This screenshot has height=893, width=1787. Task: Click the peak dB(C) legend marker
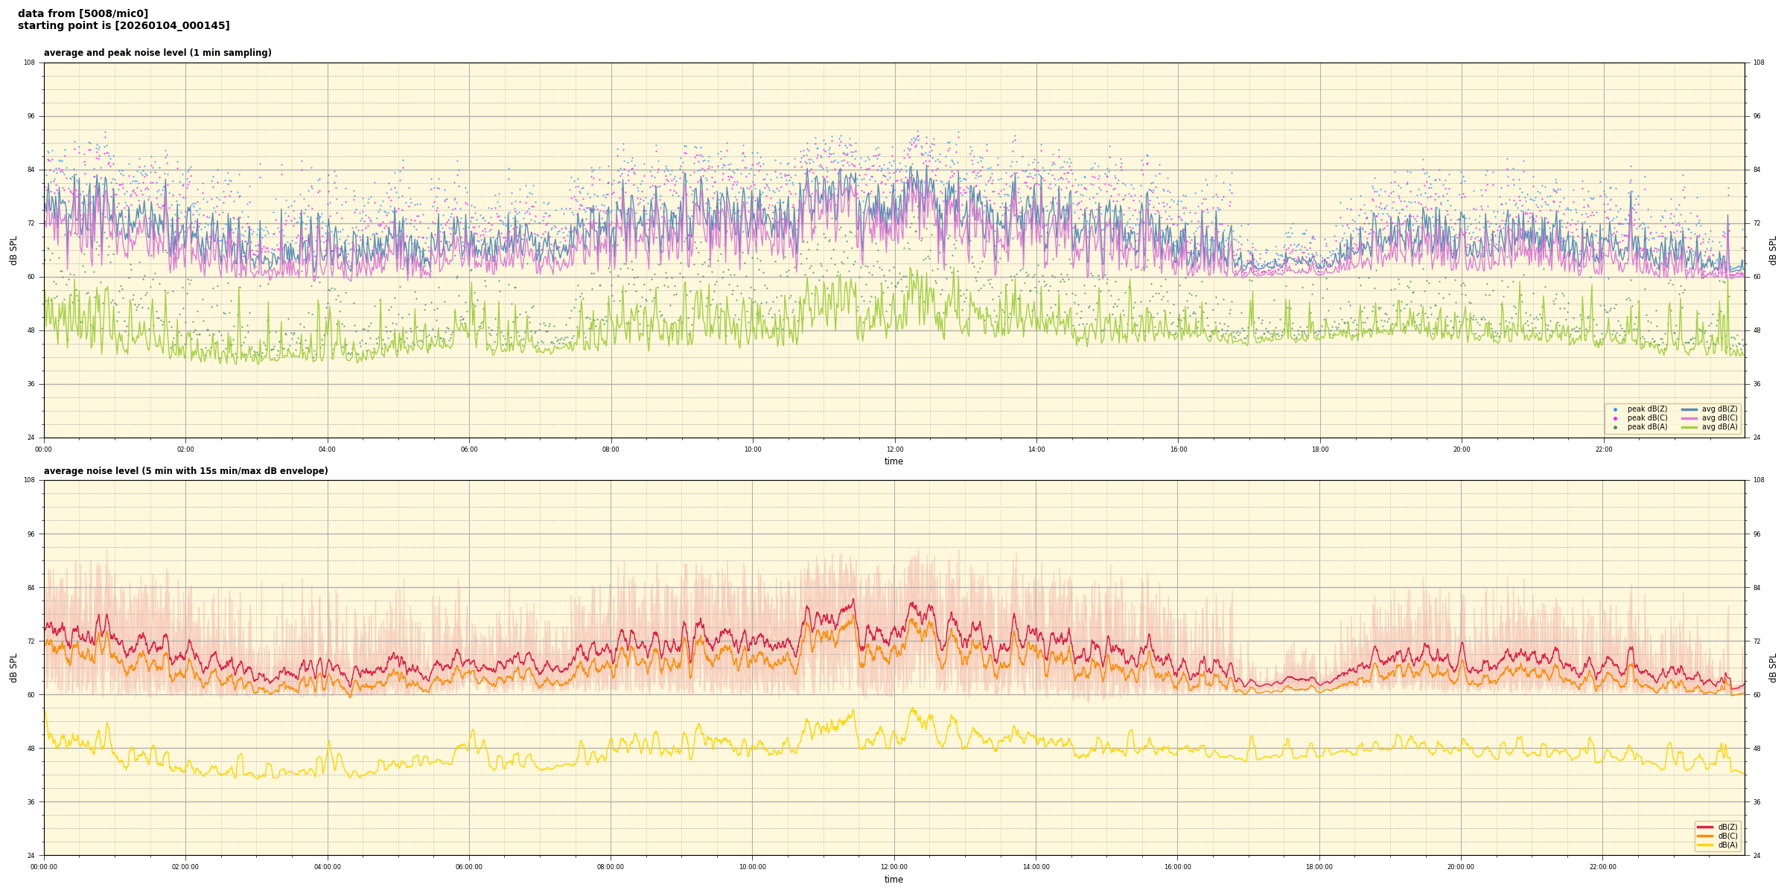click(1615, 418)
